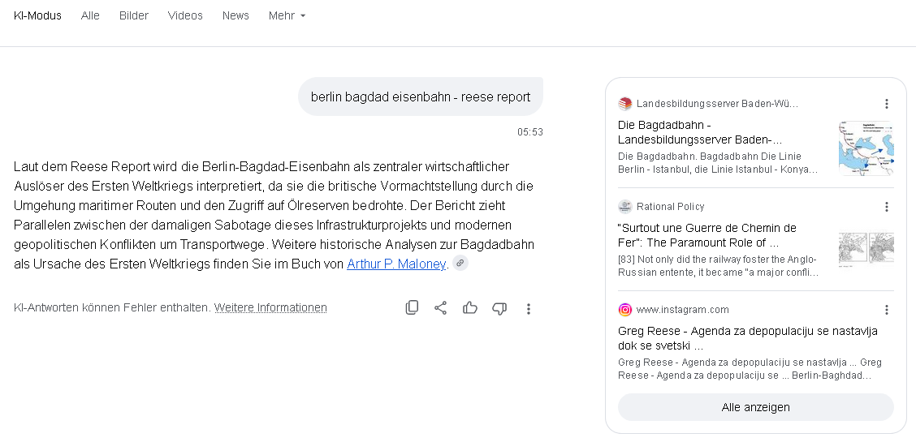Open options for Rational Policy source card
The height and width of the screenshot is (442, 916).
[886, 207]
